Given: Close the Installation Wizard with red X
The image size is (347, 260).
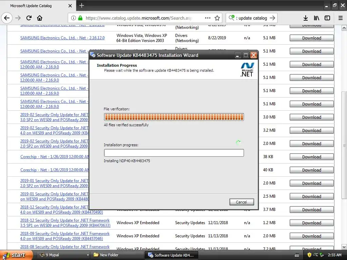Looking at the screenshot, I should (x=253, y=55).
